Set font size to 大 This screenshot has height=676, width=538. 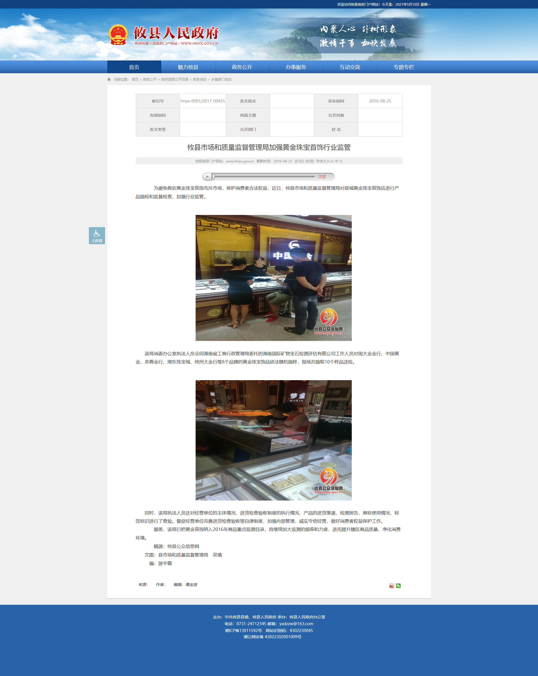341,161
